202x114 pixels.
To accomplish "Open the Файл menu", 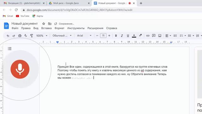I will point(15,28).
